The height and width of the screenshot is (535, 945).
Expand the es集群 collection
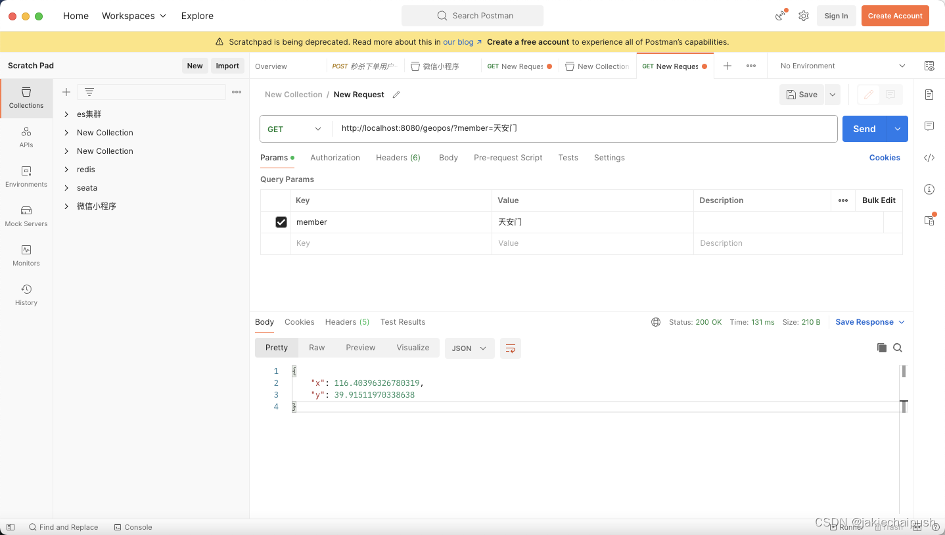tap(66, 114)
